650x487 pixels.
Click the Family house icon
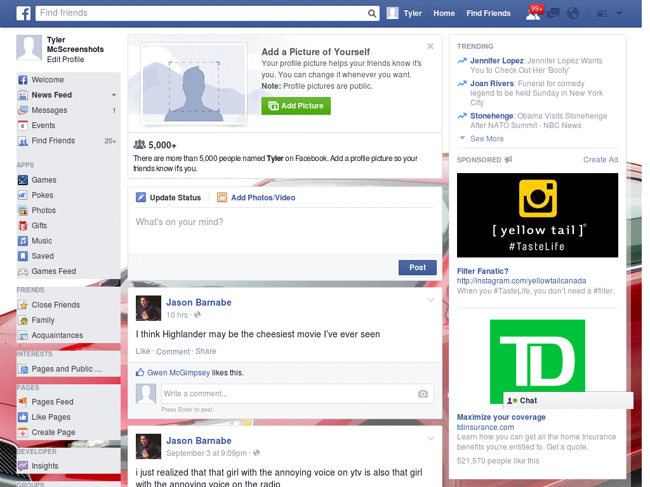[x=23, y=320]
